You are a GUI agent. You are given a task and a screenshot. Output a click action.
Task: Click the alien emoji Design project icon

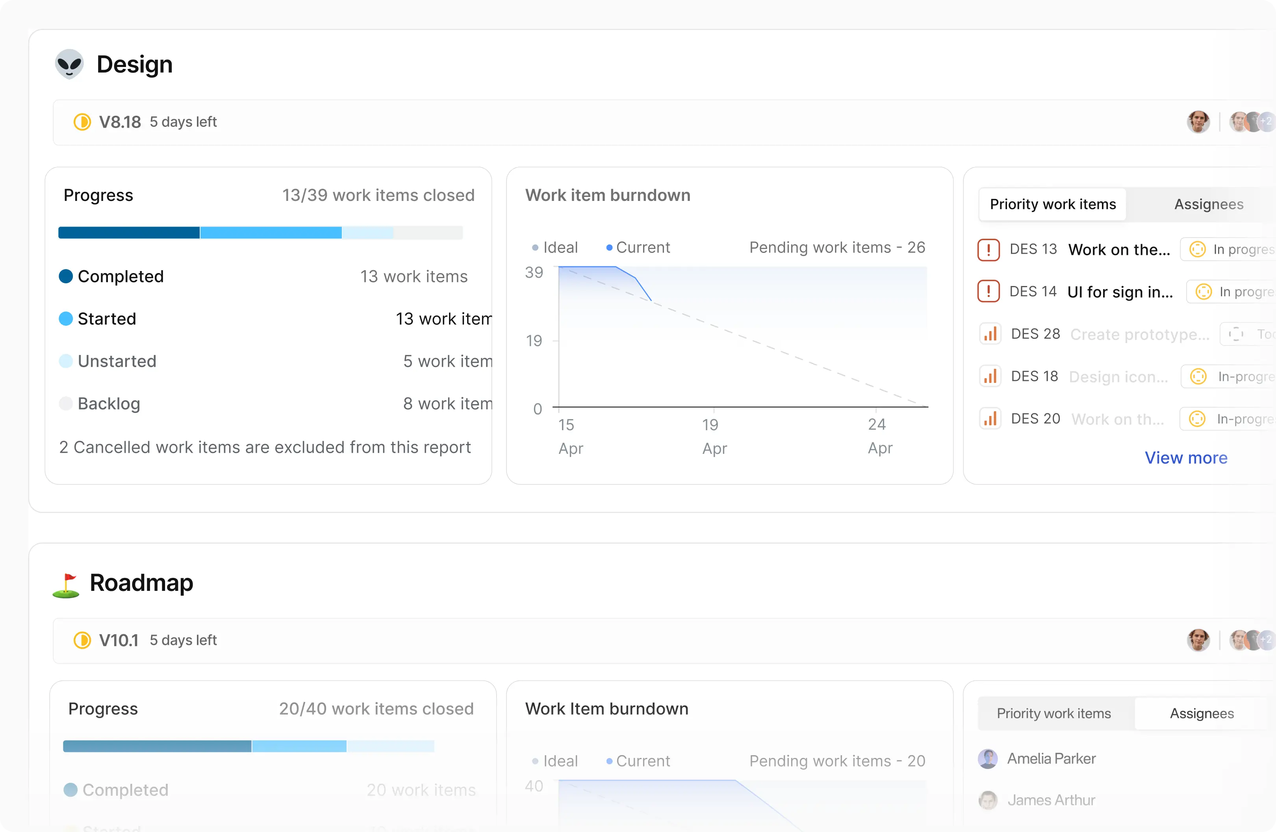coord(69,64)
